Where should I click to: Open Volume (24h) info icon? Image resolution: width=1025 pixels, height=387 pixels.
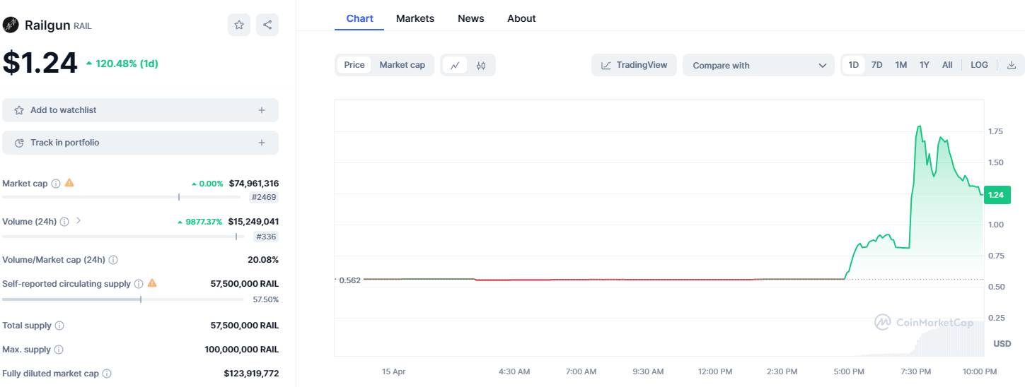(64, 222)
